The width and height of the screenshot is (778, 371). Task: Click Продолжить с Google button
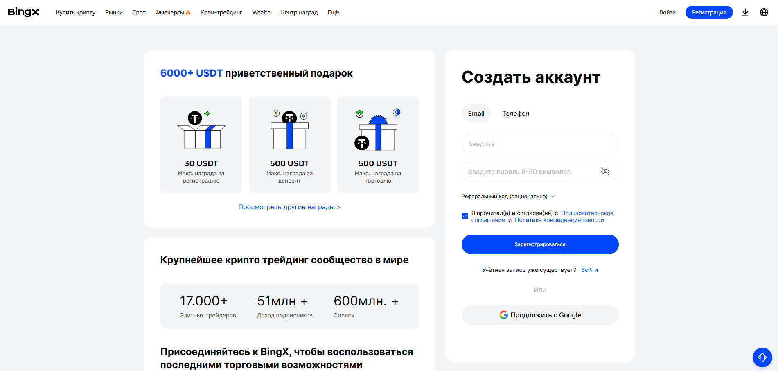[540, 315]
